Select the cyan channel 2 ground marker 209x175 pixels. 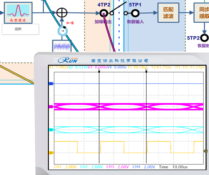tap(51, 130)
